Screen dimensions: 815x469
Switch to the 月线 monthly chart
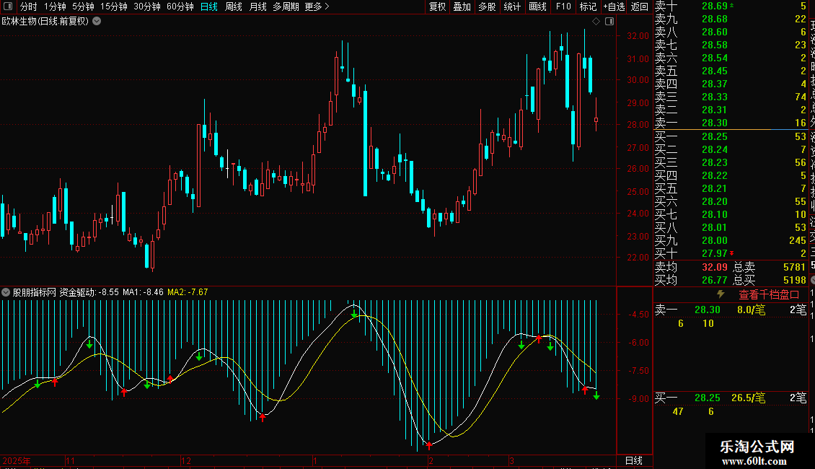[257, 6]
